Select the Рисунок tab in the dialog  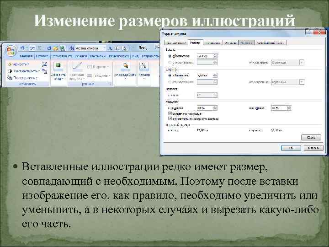(x=230, y=43)
